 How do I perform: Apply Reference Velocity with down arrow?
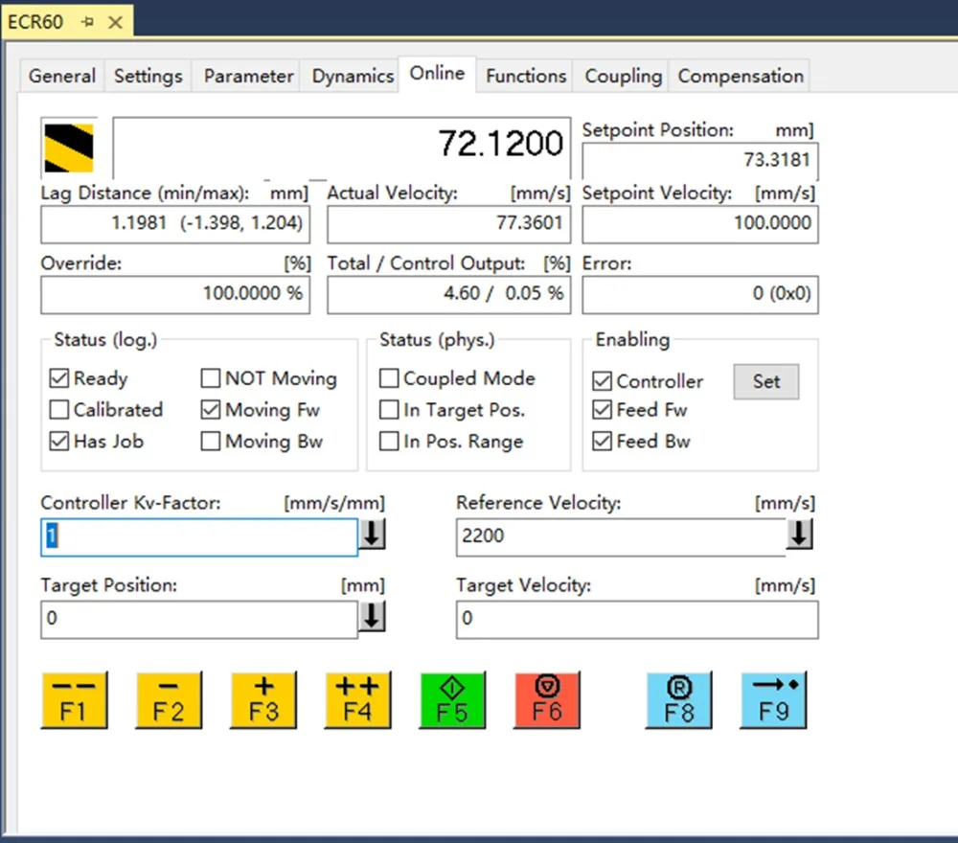(x=800, y=535)
